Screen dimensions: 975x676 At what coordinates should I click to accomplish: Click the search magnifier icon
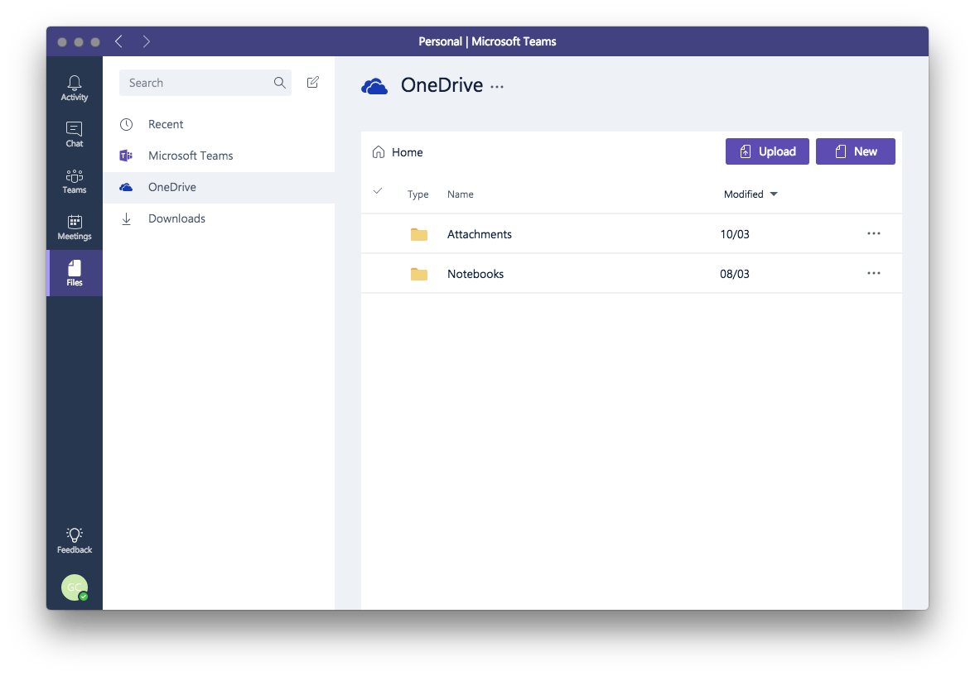(x=280, y=83)
